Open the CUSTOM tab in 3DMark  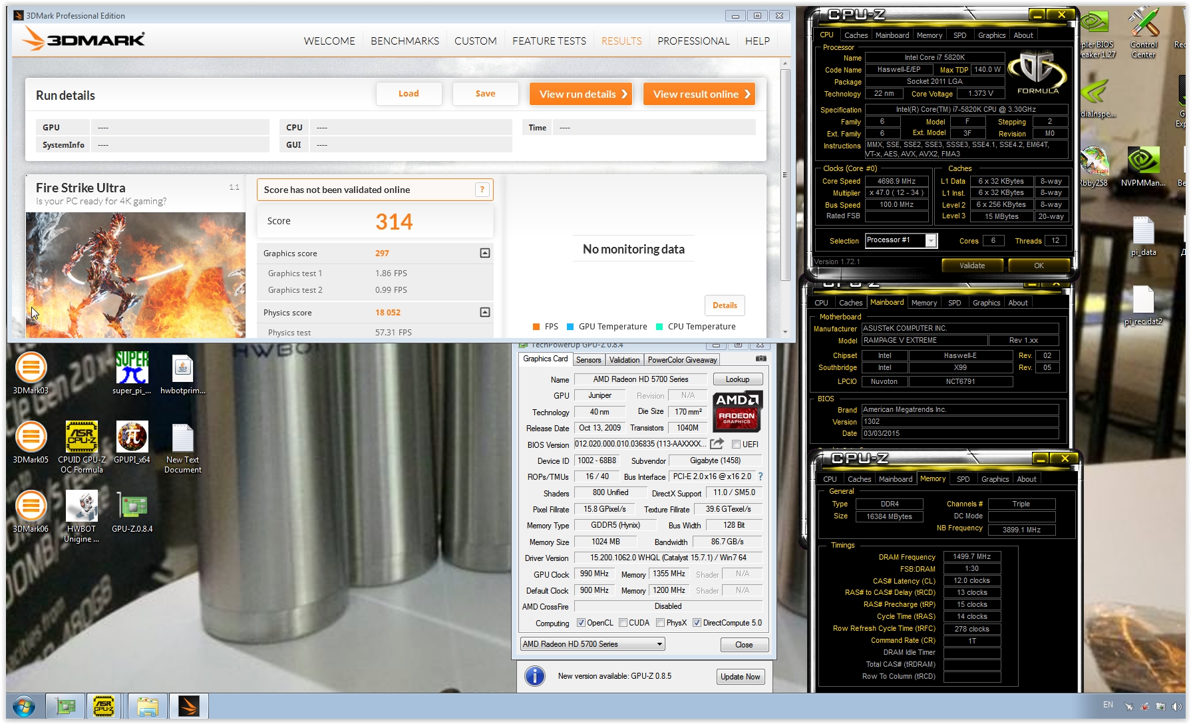click(x=475, y=41)
